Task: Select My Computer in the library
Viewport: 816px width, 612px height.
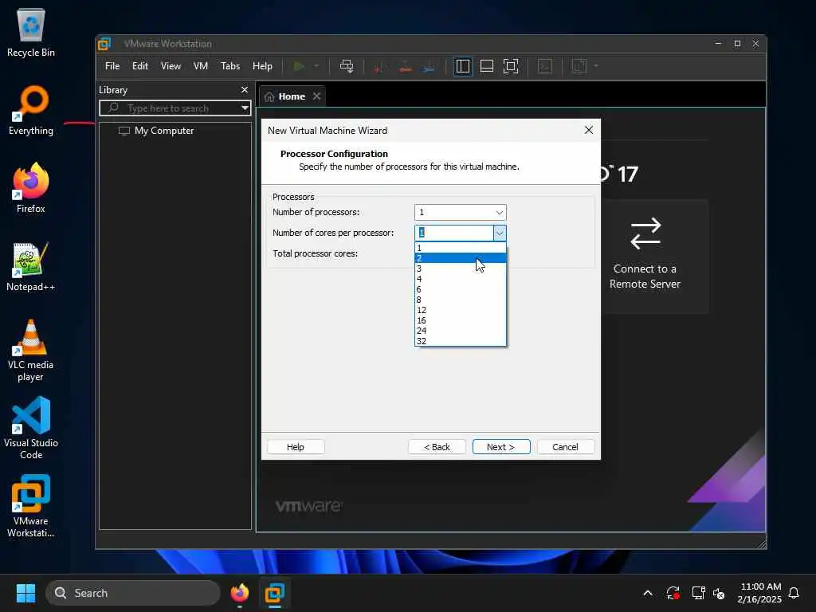Action: click(x=164, y=131)
